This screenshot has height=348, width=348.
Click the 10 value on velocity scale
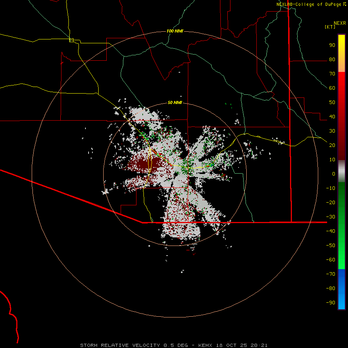pos(332,160)
